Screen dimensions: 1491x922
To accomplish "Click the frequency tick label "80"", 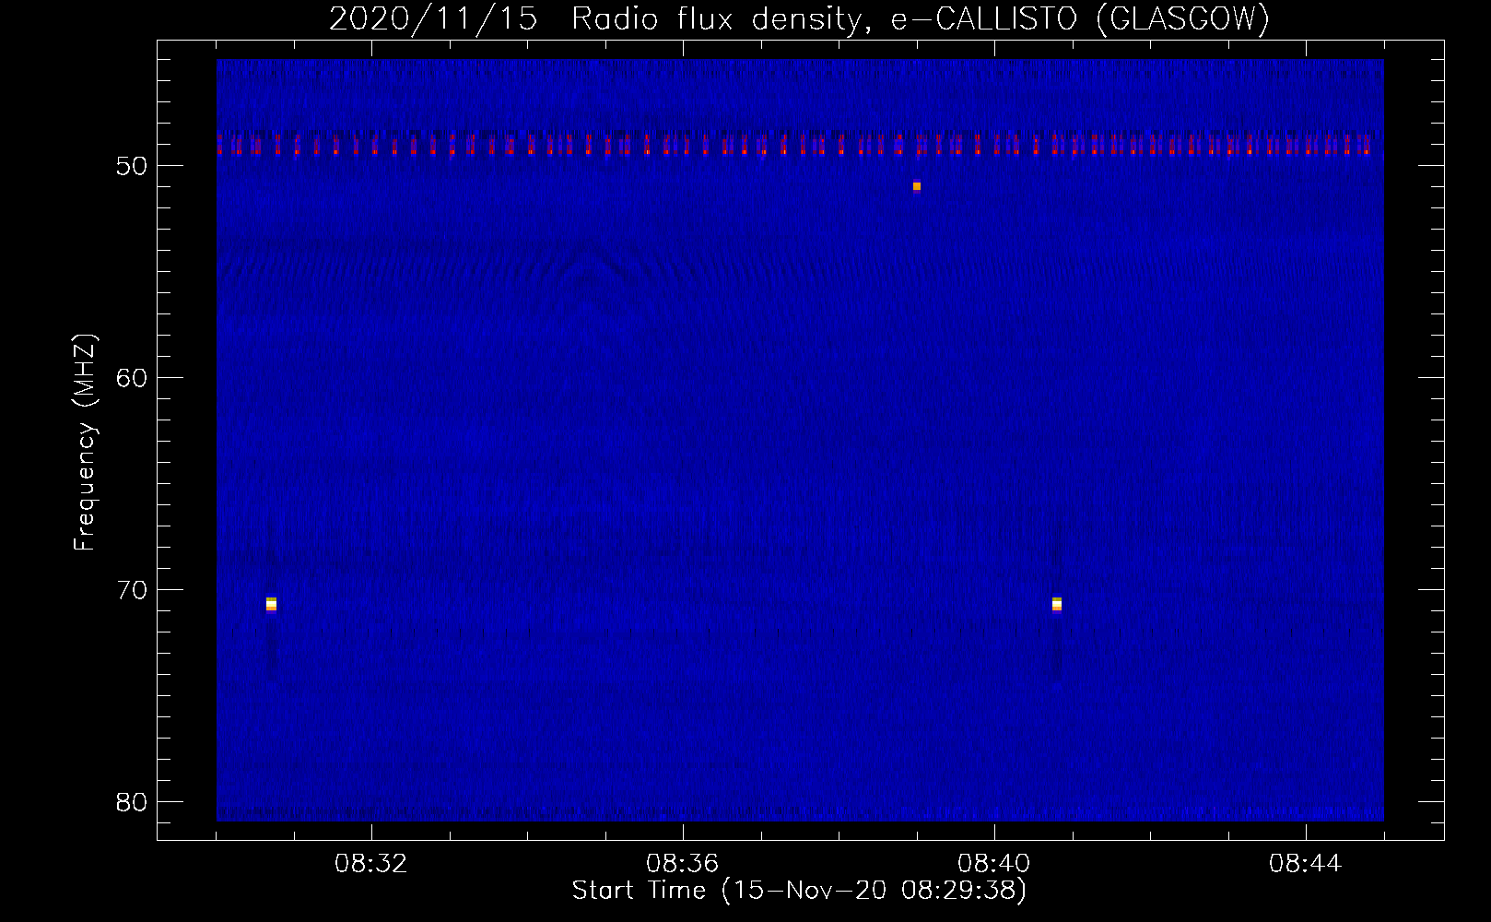I will pyautogui.click(x=133, y=802).
